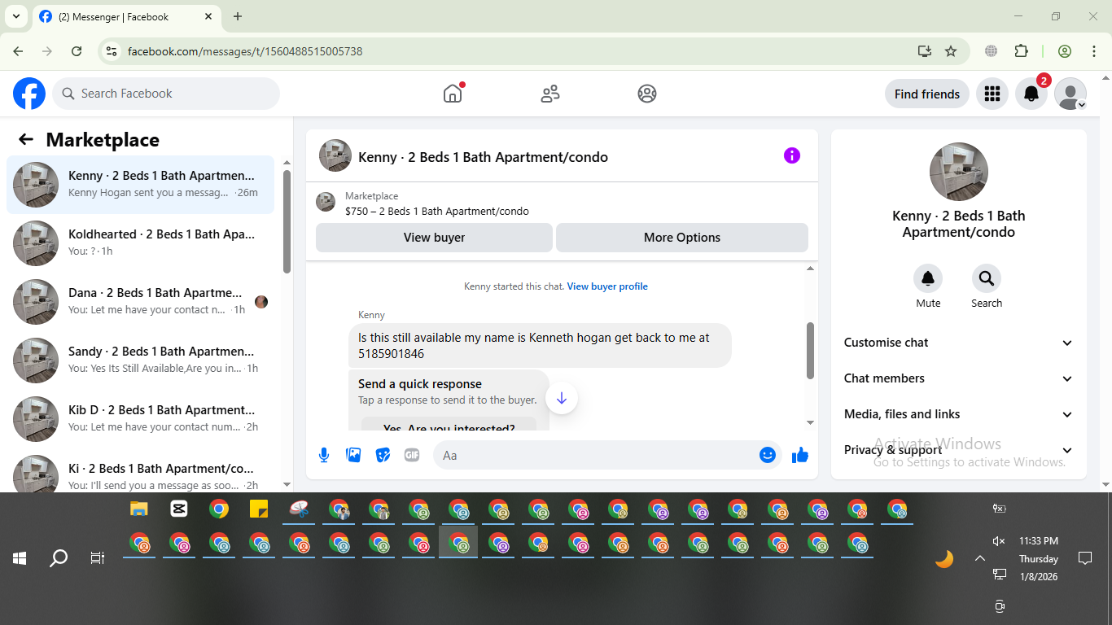Click the View buyer button
1112x625 pixels.
pyautogui.click(x=434, y=238)
